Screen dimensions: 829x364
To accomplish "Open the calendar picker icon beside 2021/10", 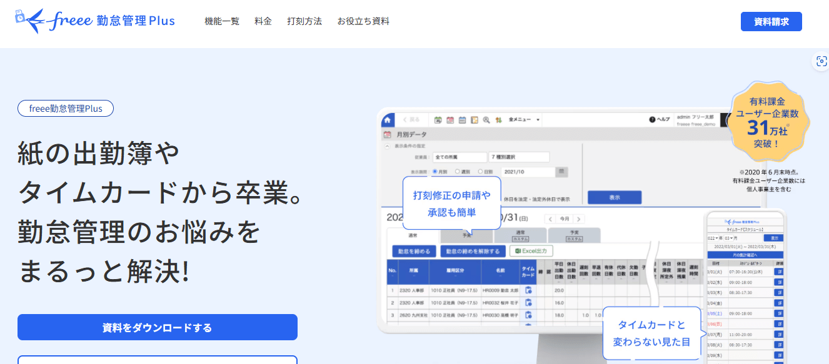I will [x=562, y=171].
